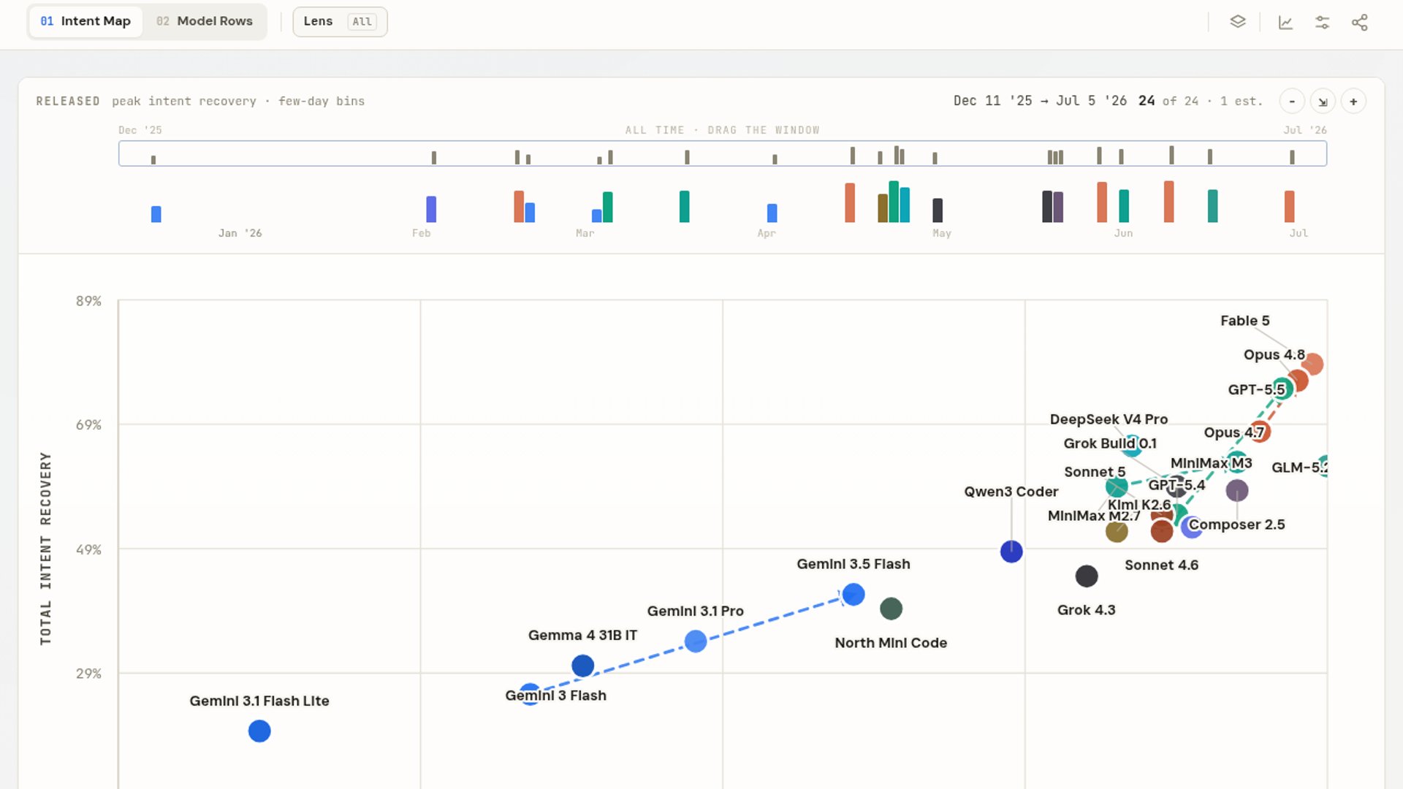
Task: Select the Fable 5 data point
Action: (1312, 364)
